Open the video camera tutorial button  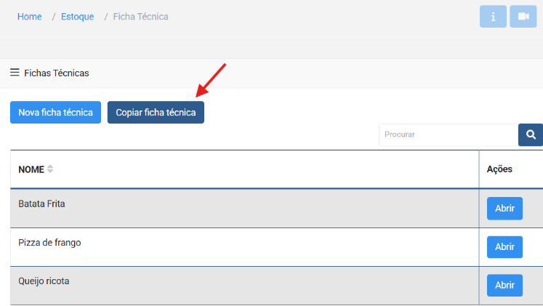pyautogui.click(x=523, y=17)
